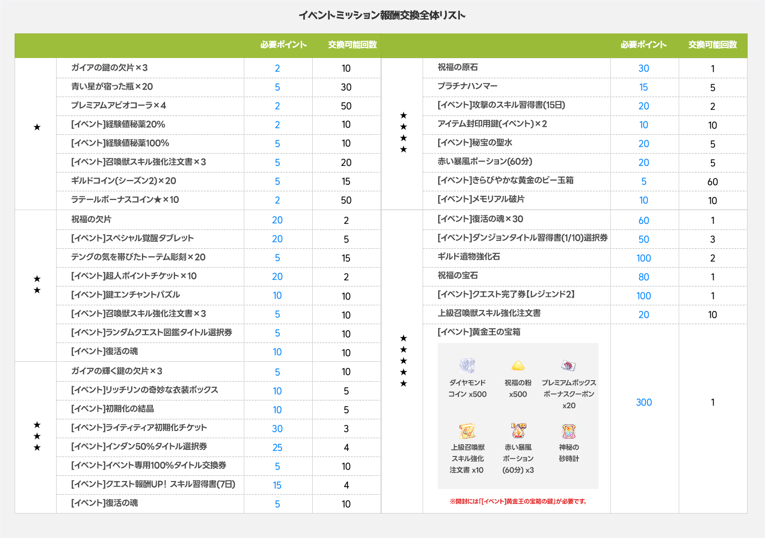This screenshot has width=765, height=538.
Task: Select [イベント]インダン50%タイトル選択券 row
Action: [139, 447]
